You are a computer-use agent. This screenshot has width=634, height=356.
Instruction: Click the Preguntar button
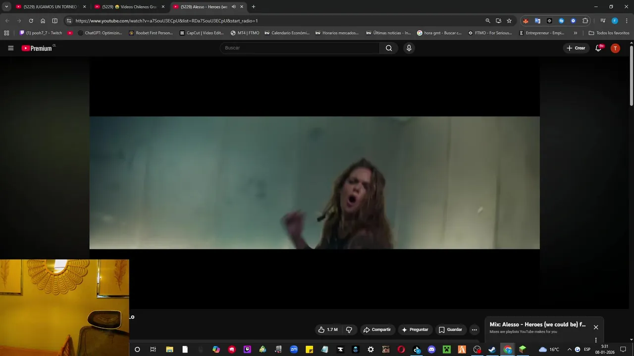415,330
